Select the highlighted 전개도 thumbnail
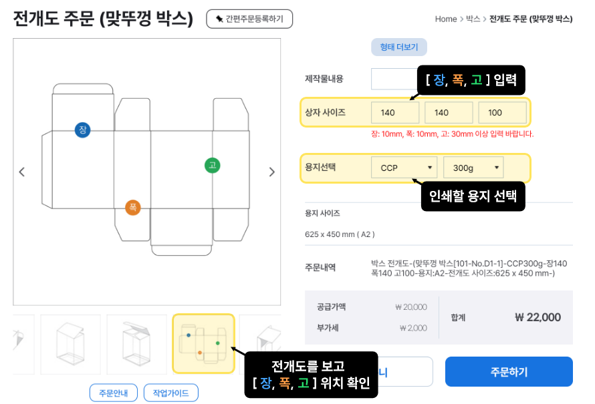The image size is (595, 404). coord(203,344)
